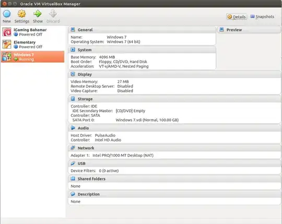Click the 4096 MB base memory value

[107, 57]
